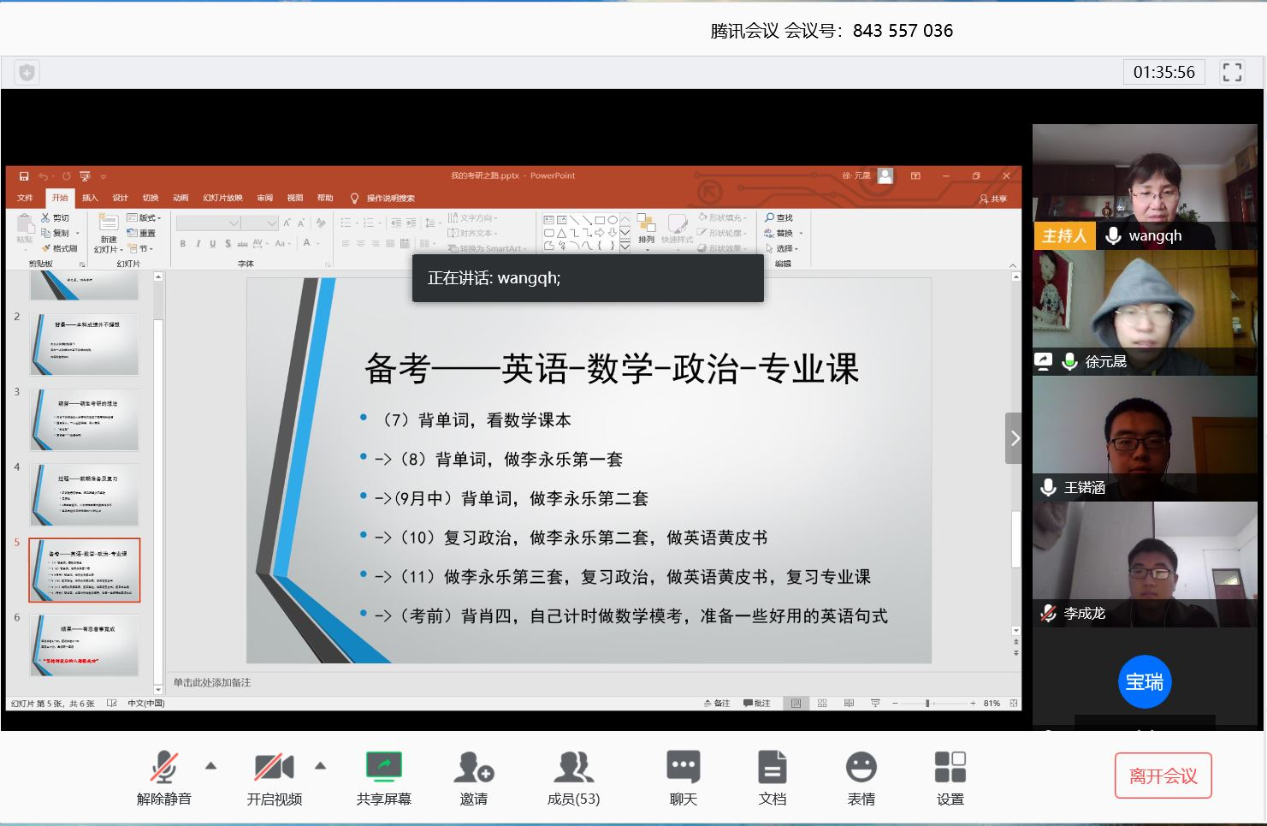
Task: Open 替换 replace in ribbon
Action: (783, 233)
